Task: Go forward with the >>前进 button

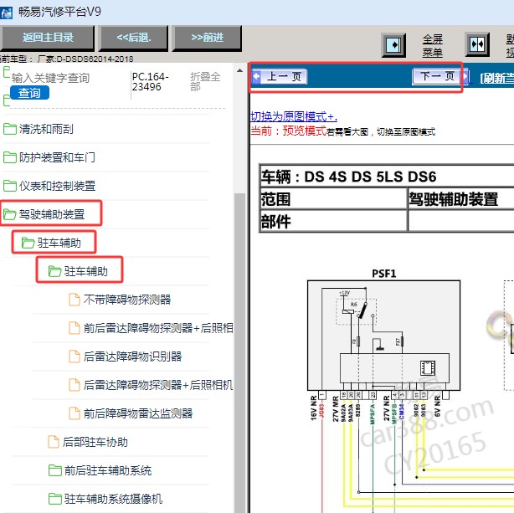Action: (x=207, y=38)
